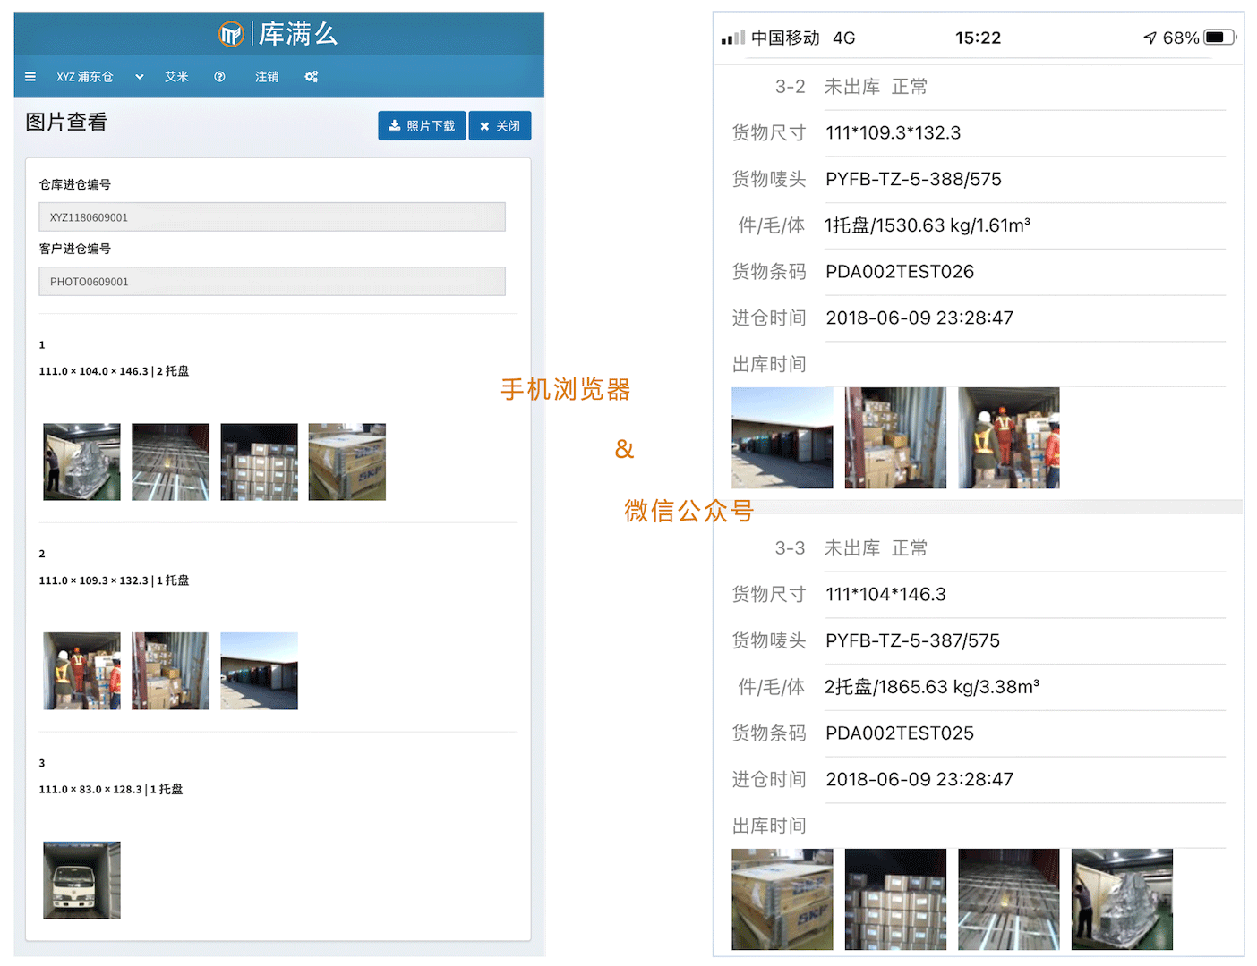Viewport: 1257px width, 966px height.
Task: Open 3-3 third photo of floor
Action: coord(1009,899)
